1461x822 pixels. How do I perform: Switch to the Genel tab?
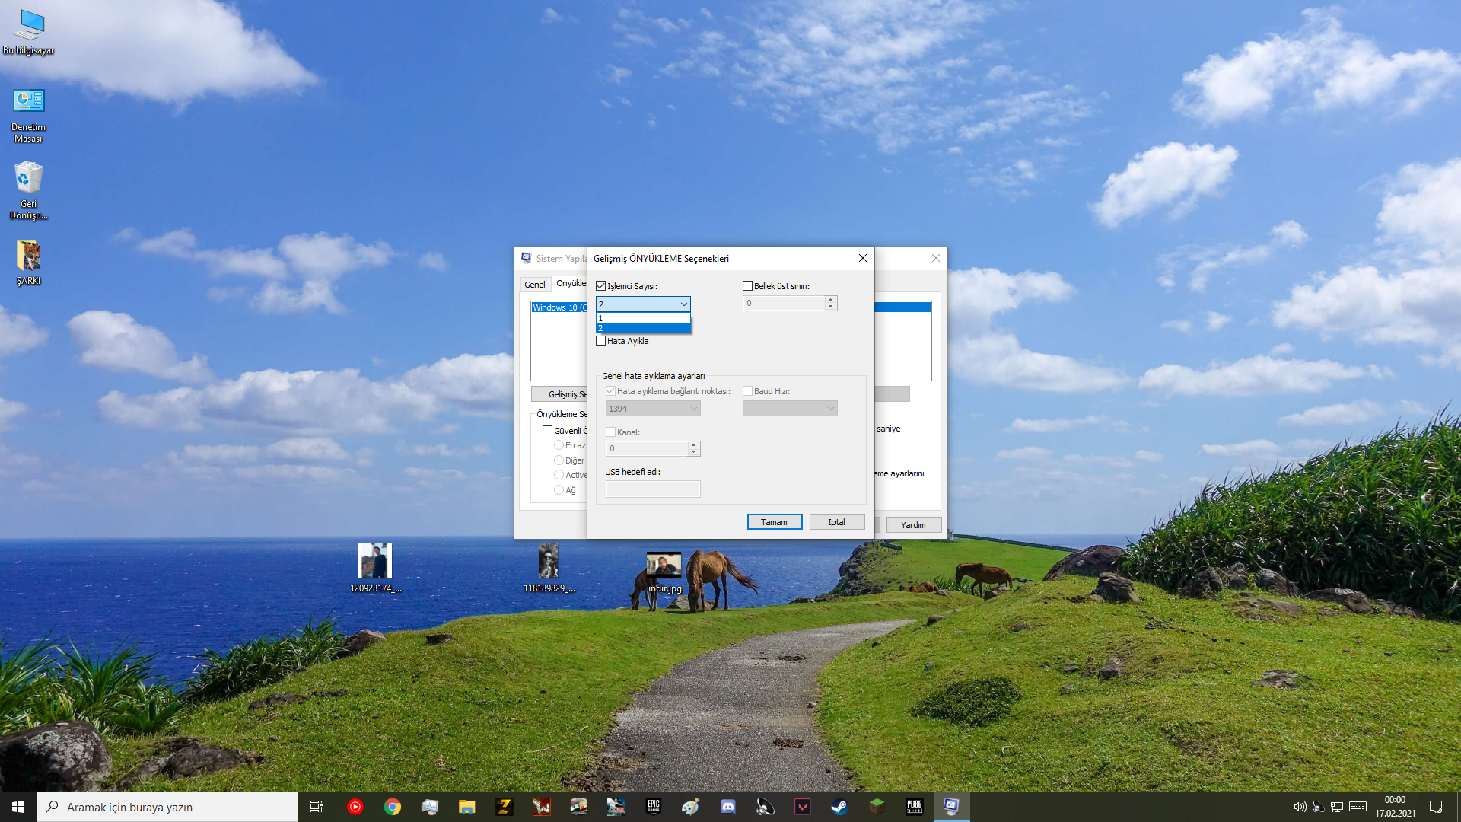tap(534, 285)
